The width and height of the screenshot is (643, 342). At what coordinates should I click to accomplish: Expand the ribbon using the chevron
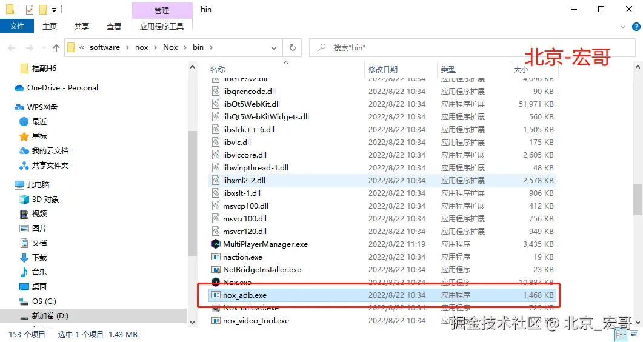point(622,26)
